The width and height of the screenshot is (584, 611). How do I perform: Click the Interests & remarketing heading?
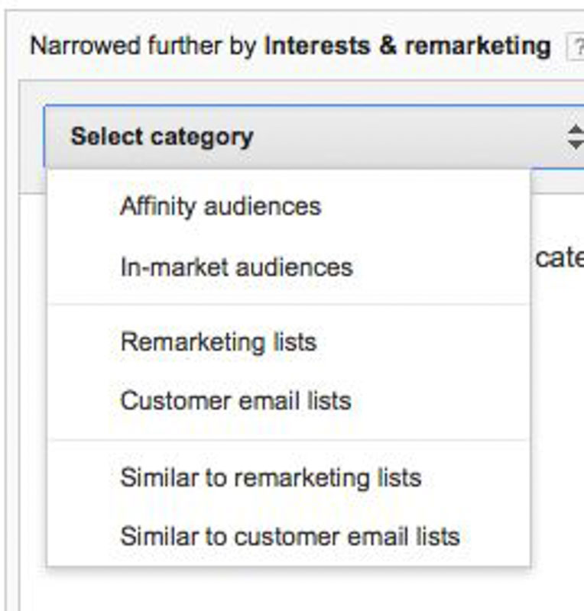pyautogui.click(x=407, y=47)
